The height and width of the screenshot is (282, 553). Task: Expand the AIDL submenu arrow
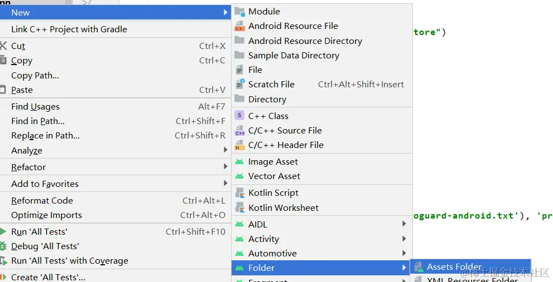pos(404,225)
